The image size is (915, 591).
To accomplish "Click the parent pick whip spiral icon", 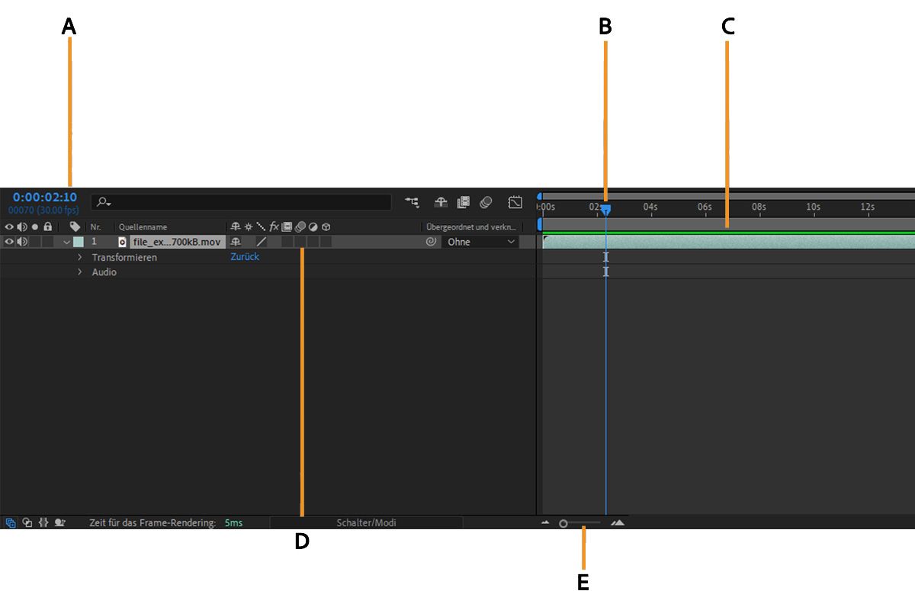I will coord(431,242).
